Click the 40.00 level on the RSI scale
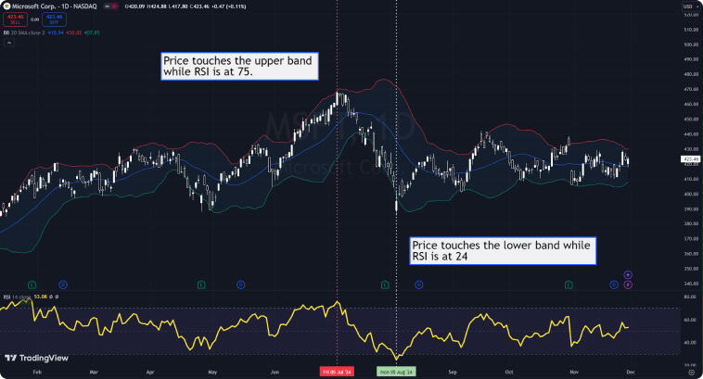 point(690,342)
